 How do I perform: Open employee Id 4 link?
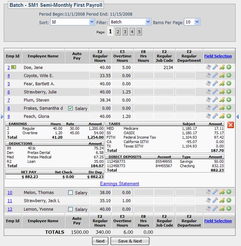9,76
